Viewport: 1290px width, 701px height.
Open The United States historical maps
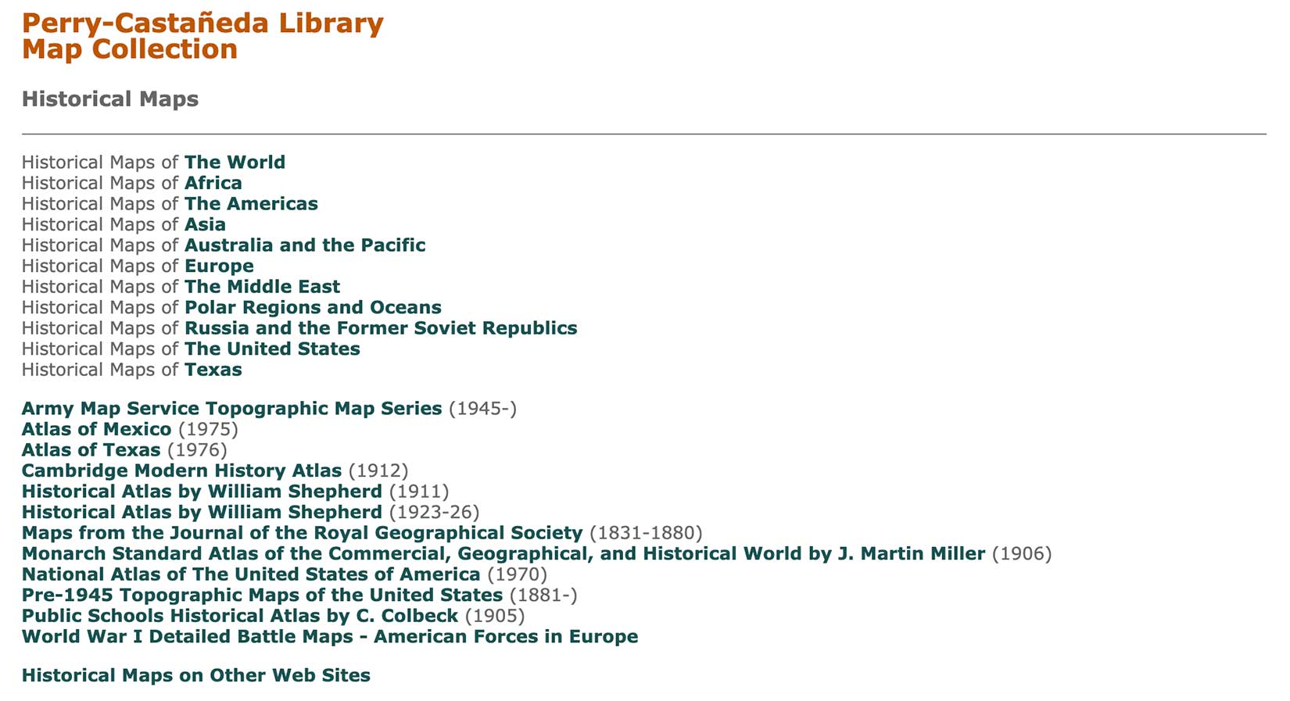(x=272, y=349)
